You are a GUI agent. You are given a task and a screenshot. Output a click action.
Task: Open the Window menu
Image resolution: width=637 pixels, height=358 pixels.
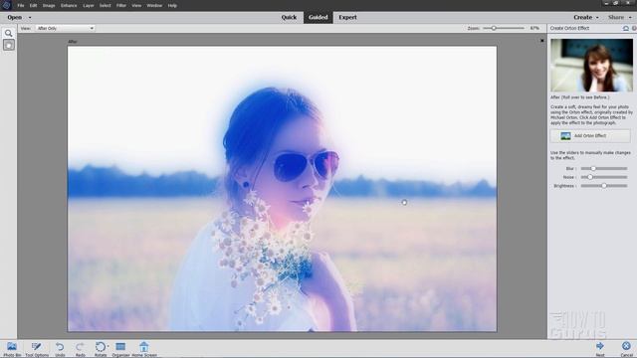pos(154,6)
